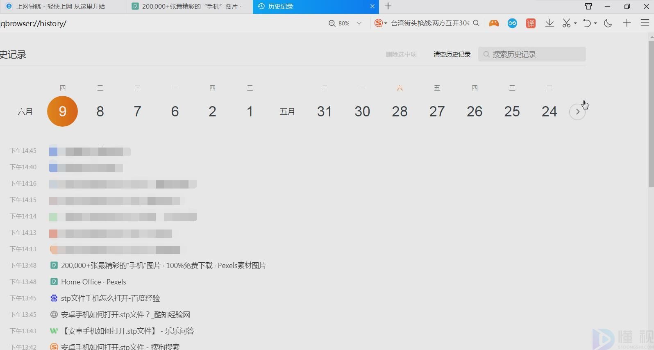This screenshot has width=654, height=350.
Task: Click the globe favicon of 酷知经验网 entry
Action: pyautogui.click(x=54, y=315)
